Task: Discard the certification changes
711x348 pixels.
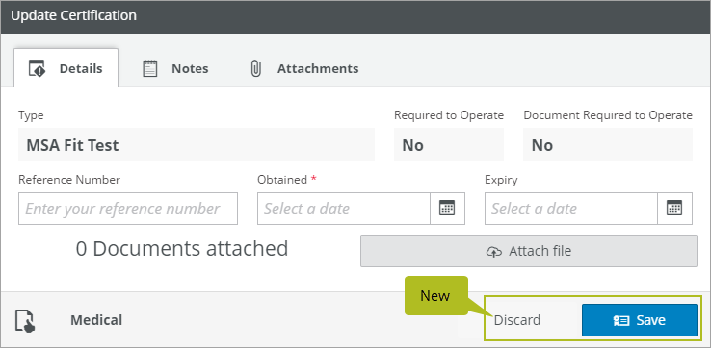Action: (517, 320)
